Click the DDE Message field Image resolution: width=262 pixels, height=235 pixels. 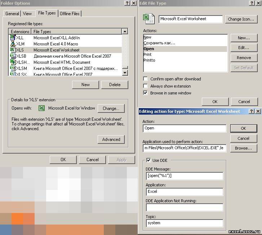(x=185, y=176)
